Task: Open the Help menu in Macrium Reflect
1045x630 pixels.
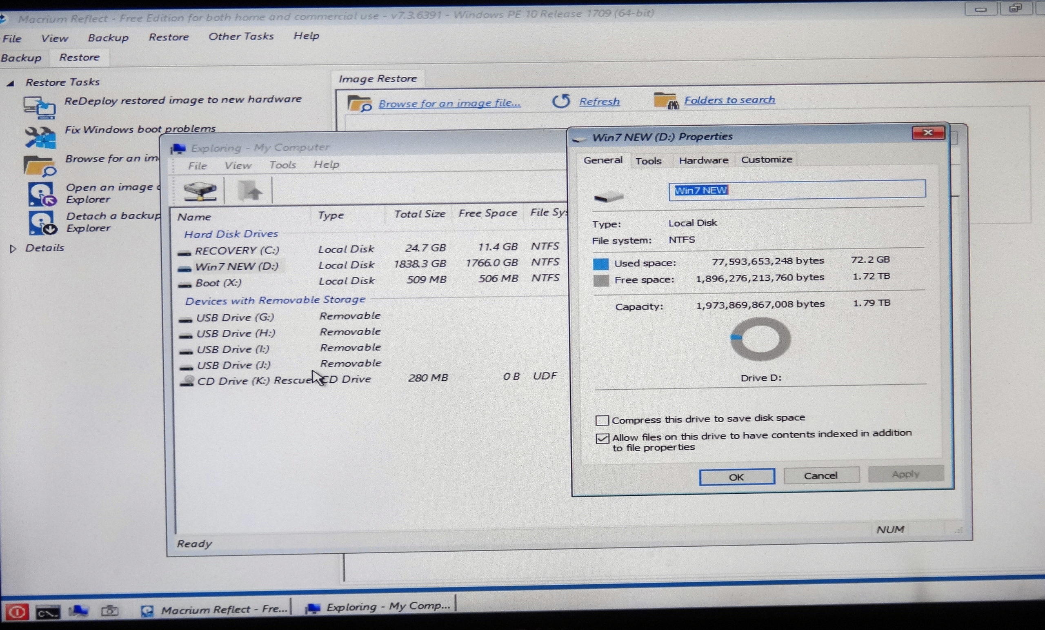Action: [x=306, y=35]
